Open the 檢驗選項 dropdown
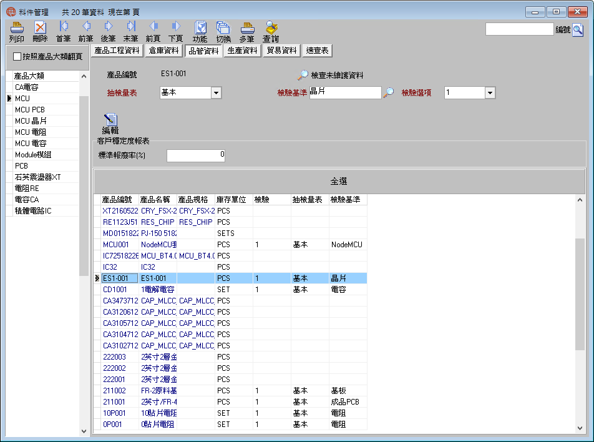The height and width of the screenshot is (442, 594). click(490, 92)
